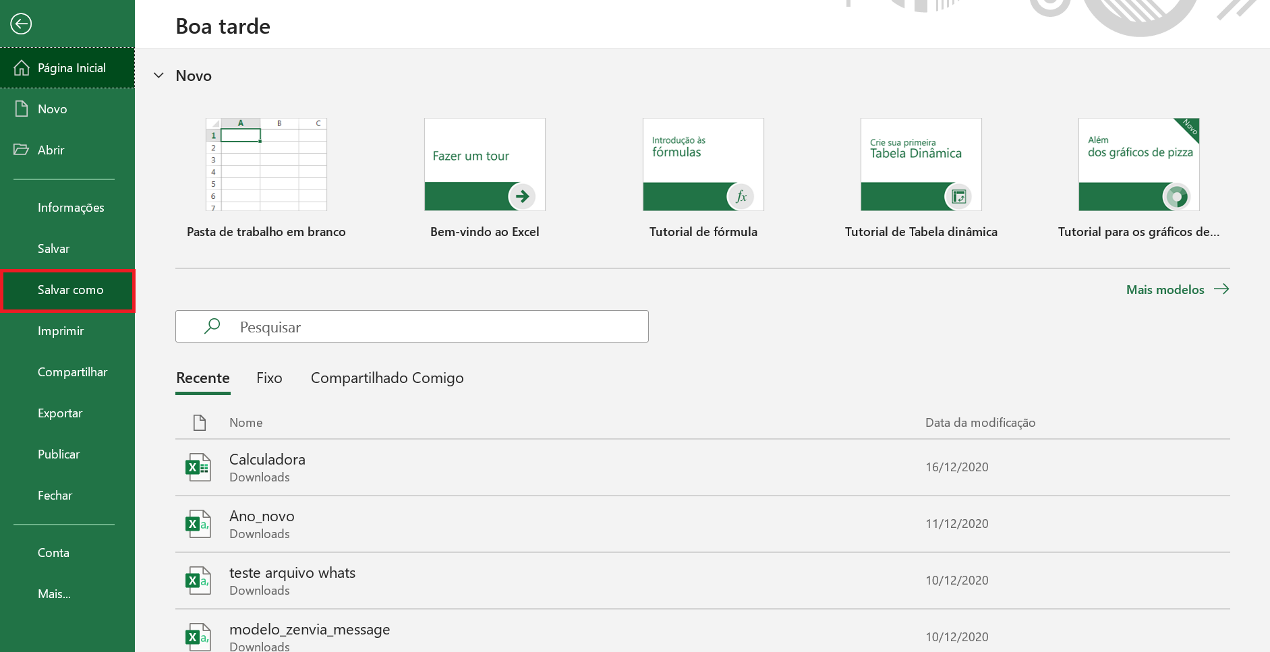
Task: Follow the Mais modelos link
Action: pos(1178,289)
